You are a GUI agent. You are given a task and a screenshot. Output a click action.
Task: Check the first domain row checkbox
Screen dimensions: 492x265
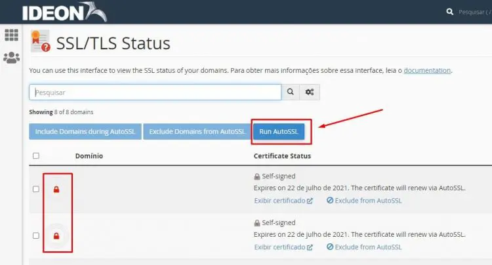(x=36, y=190)
